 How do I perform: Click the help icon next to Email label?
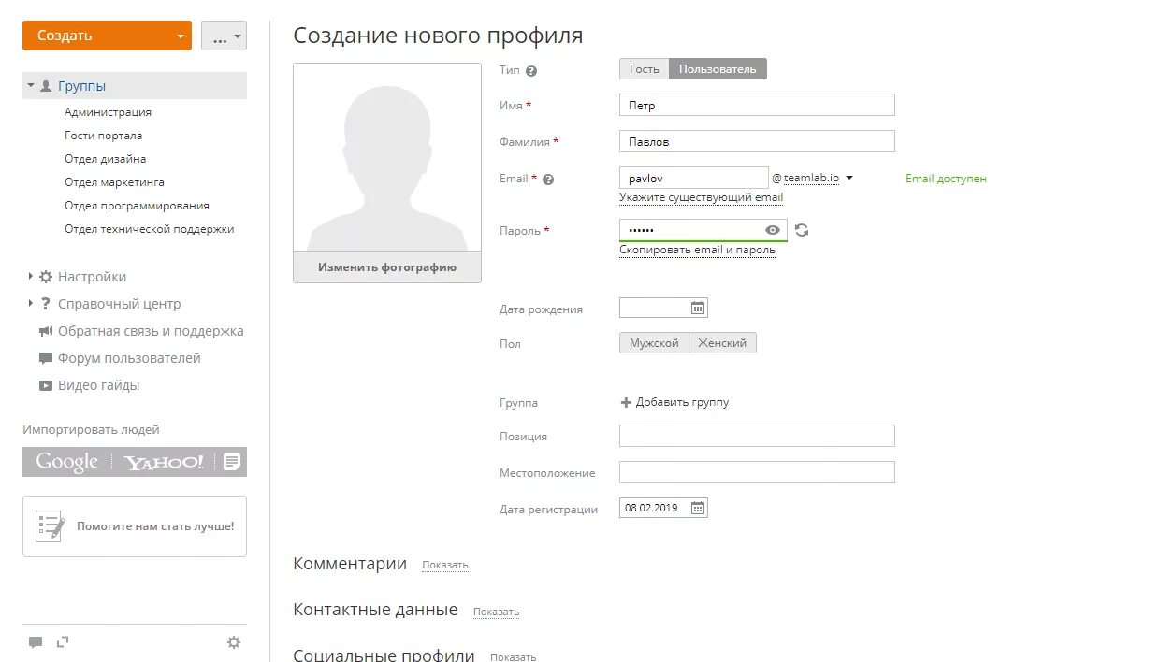coord(548,180)
